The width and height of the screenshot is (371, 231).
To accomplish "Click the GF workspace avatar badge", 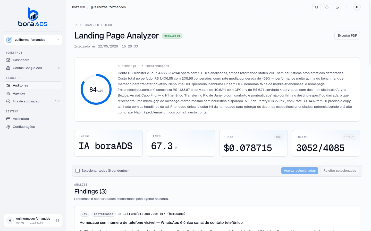I will [x=9, y=40].
